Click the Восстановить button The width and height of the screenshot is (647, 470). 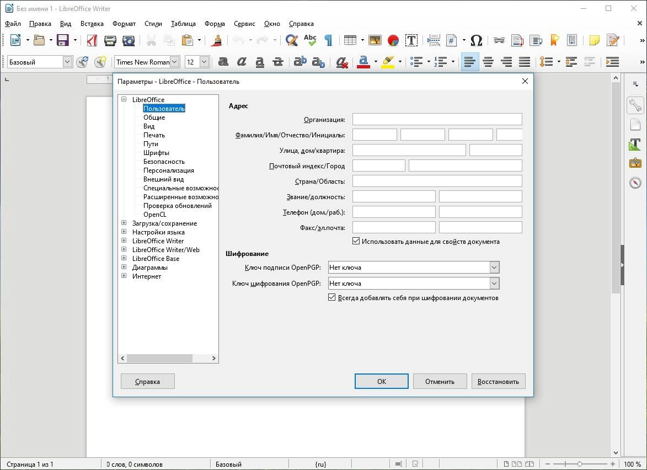tap(499, 381)
